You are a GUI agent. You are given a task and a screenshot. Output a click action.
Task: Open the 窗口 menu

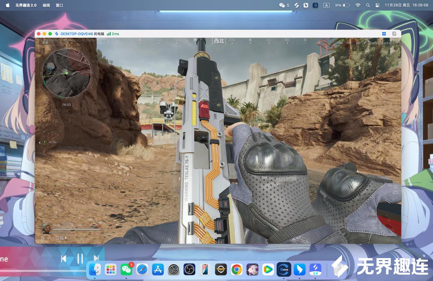pos(60,5)
